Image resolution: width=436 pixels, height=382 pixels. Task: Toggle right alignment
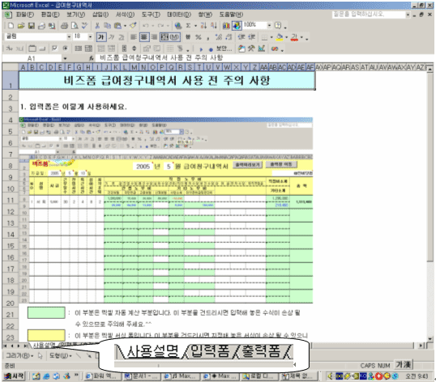pyautogui.click(x=154, y=37)
